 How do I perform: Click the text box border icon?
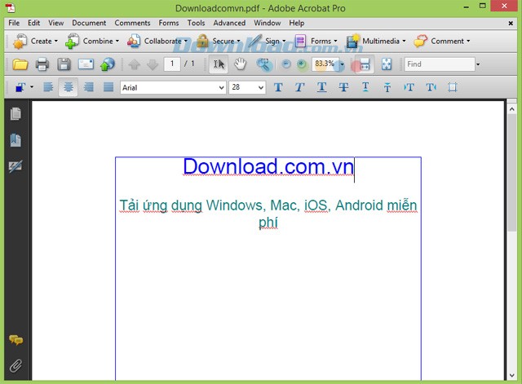pos(453,87)
